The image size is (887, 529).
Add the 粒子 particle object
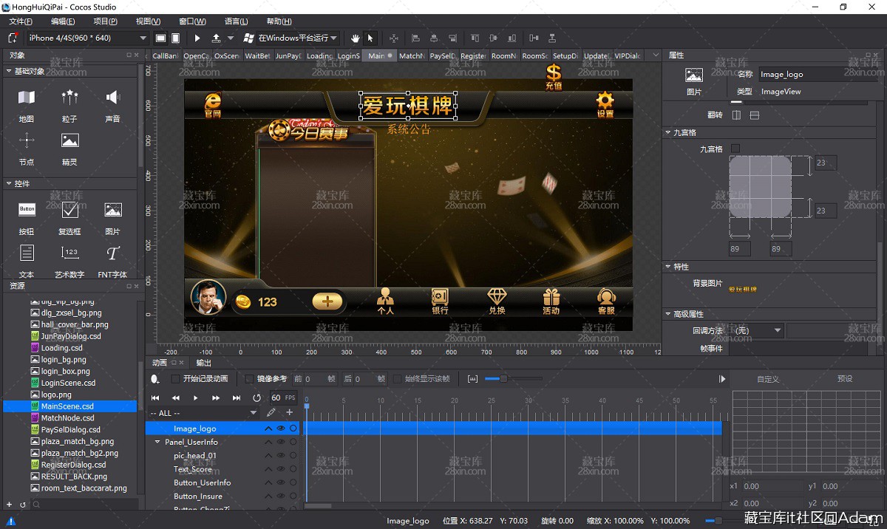coord(69,105)
